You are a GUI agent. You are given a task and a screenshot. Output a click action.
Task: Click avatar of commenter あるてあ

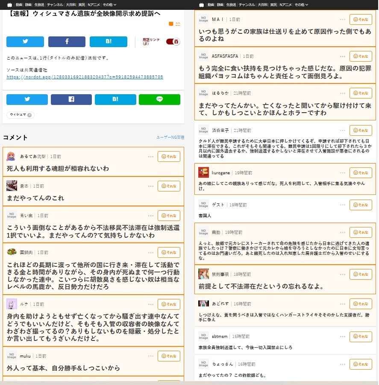click(11, 157)
